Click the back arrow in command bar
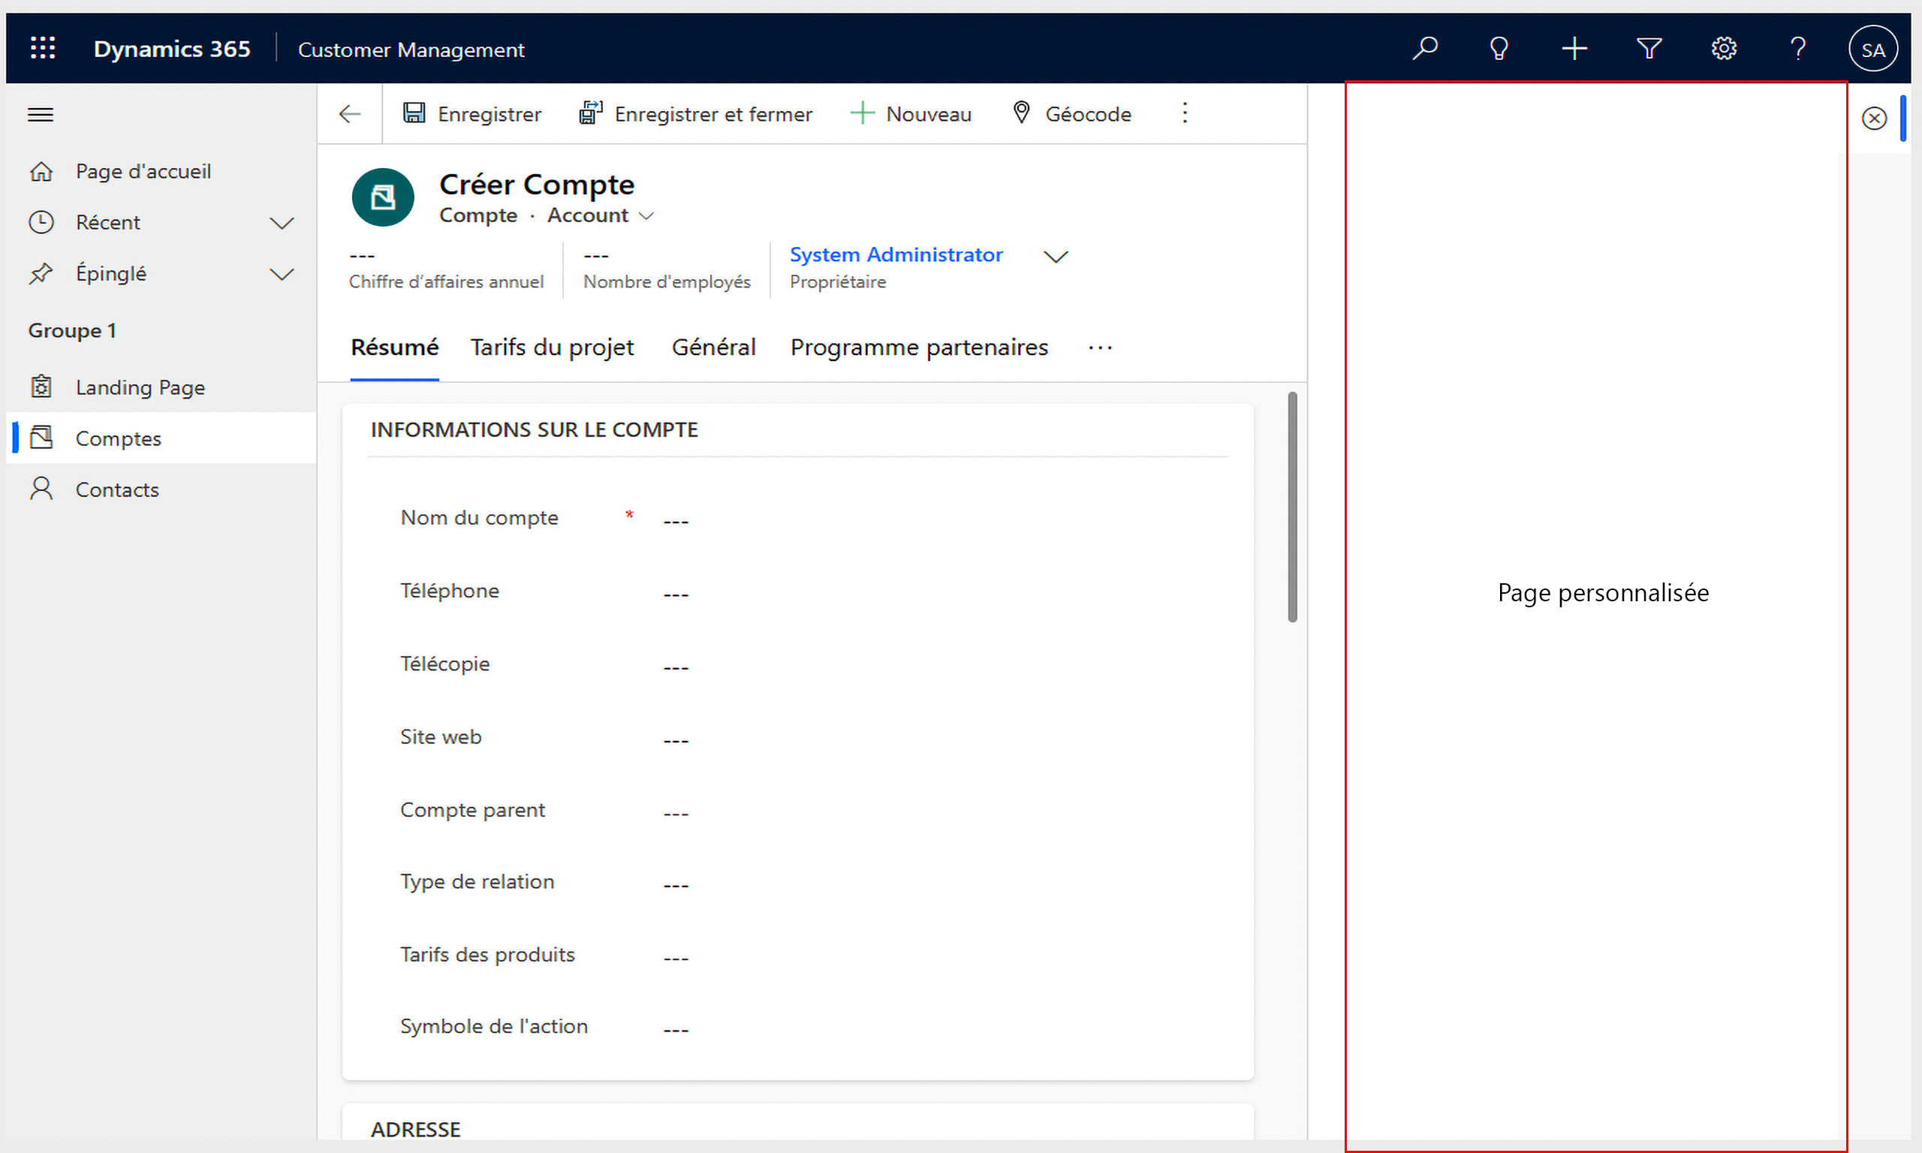Screen dimensions: 1922x1153 (x=350, y=114)
